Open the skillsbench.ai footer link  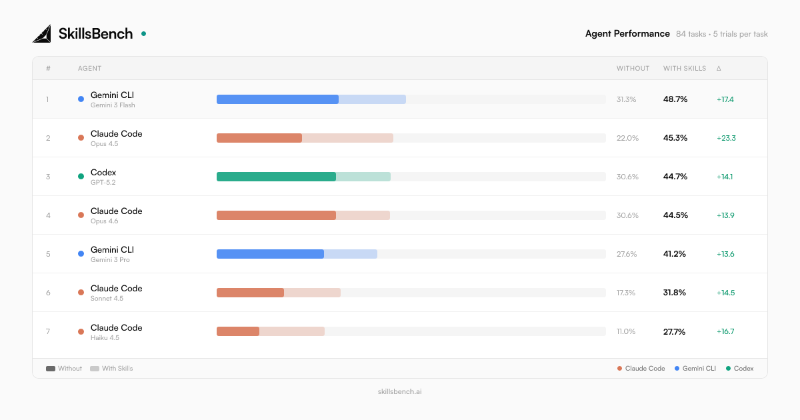(400, 391)
